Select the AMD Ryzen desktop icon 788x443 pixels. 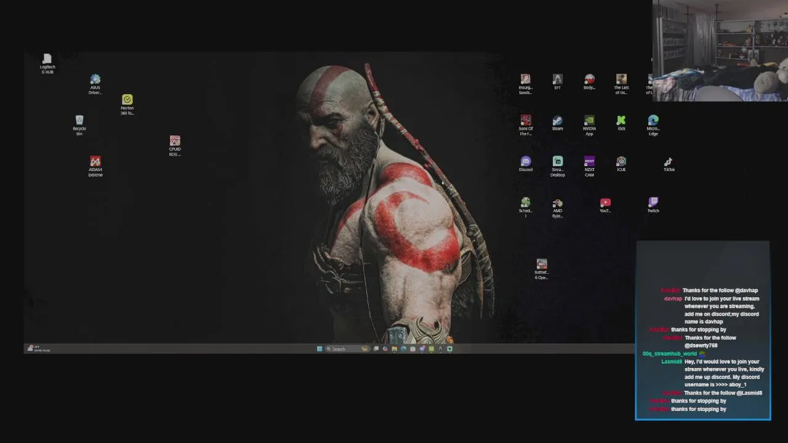click(557, 208)
